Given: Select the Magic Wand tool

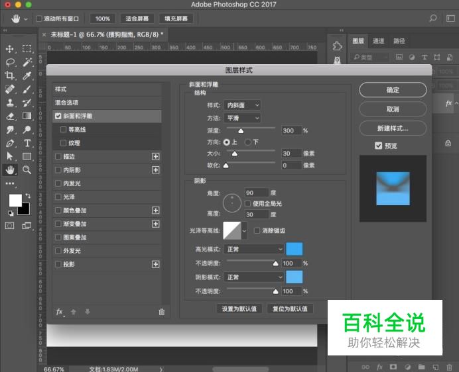Looking at the screenshot, I should tap(27, 62).
